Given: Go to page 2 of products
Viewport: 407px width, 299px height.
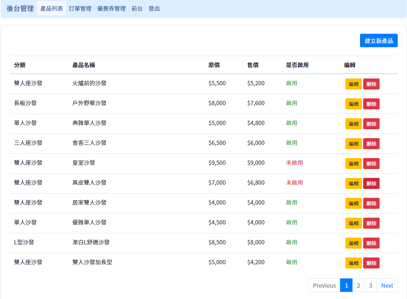Looking at the screenshot, I should pyautogui.click(x=358, y=285).
